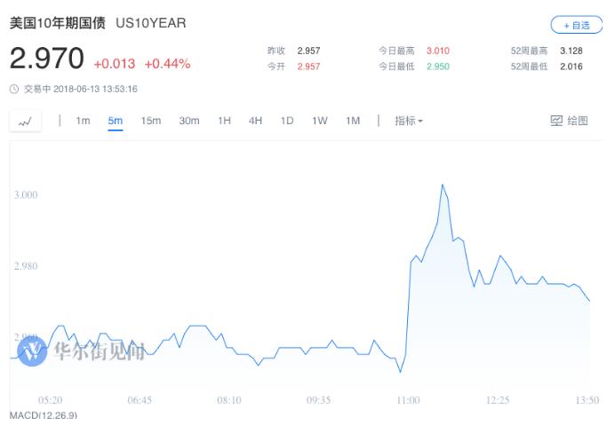Open the 绘图 drawing tool
This screenshot has width=607, height=433.
click(x=570, y=121)
